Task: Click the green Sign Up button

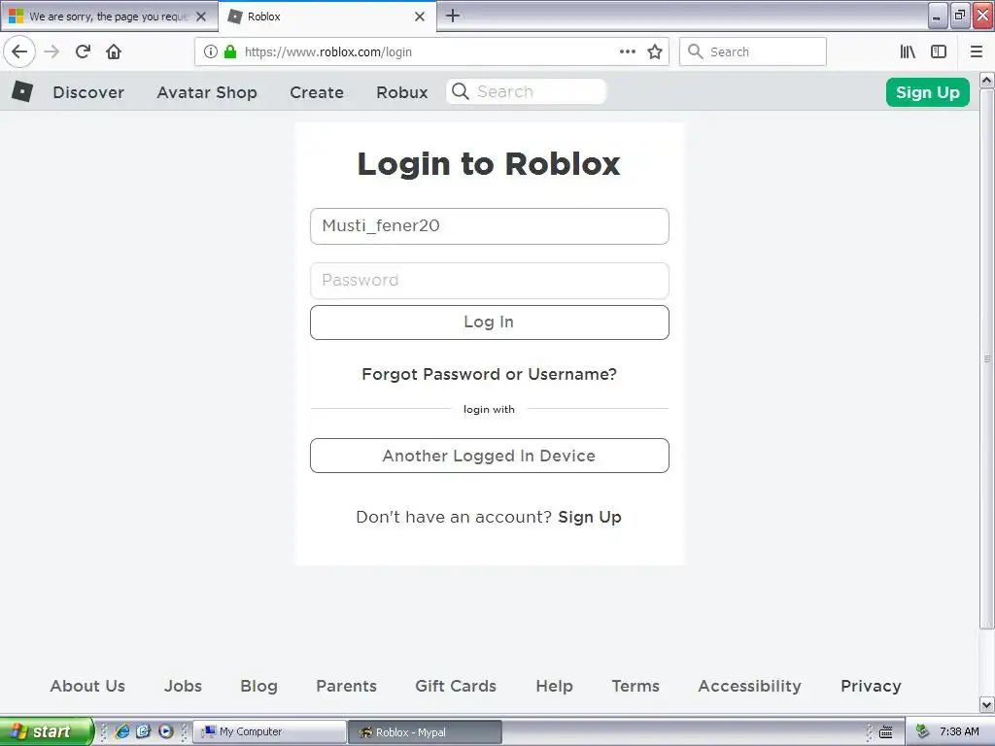Action: (928, 92)
